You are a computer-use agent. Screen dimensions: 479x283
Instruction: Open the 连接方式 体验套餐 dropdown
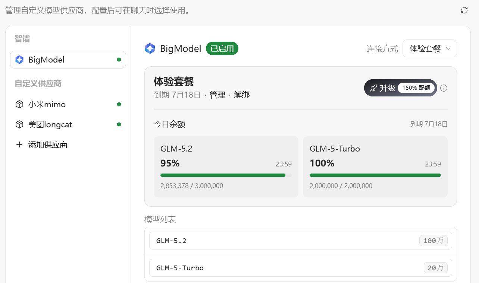[x=430, y=48]
